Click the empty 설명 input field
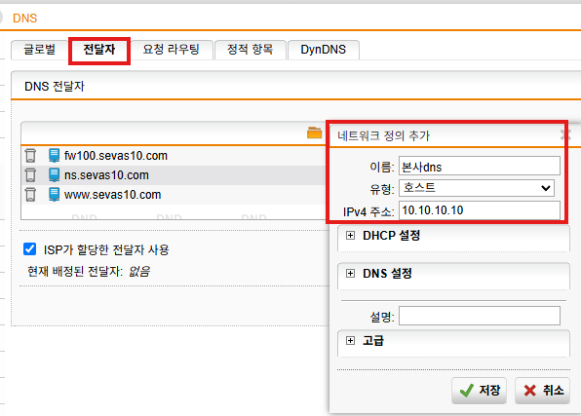This screenshot has height=416, width=581. pos(480,316)
